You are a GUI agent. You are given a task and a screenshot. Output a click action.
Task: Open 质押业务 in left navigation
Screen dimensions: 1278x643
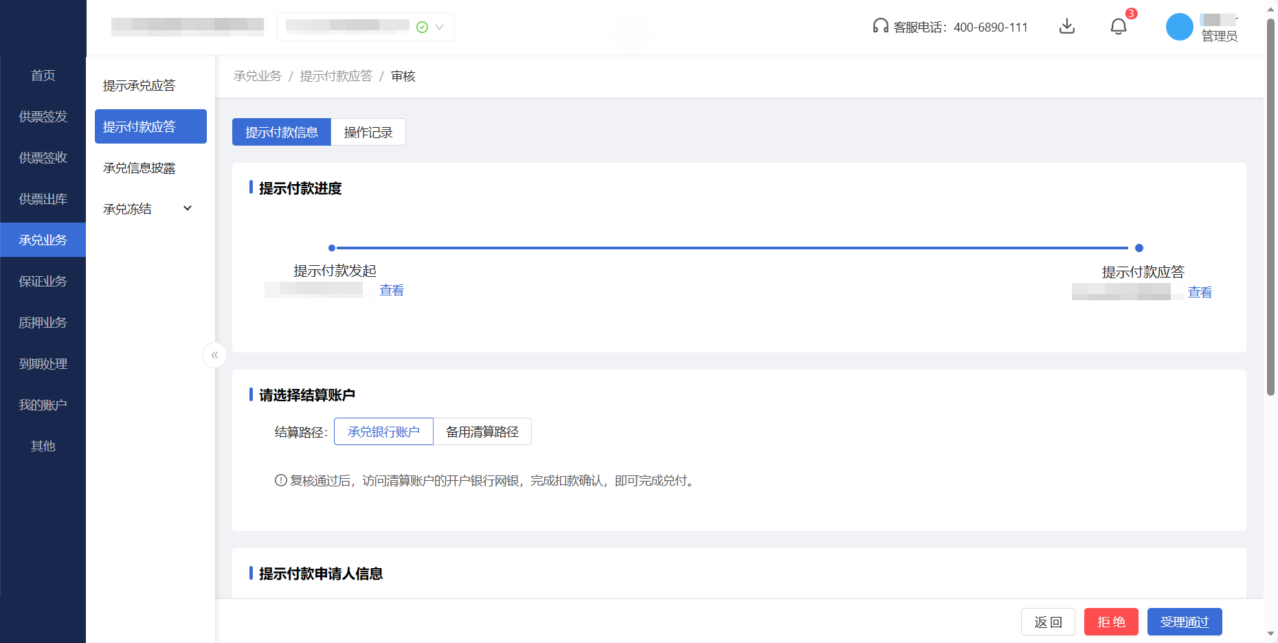tap(43, 322)
